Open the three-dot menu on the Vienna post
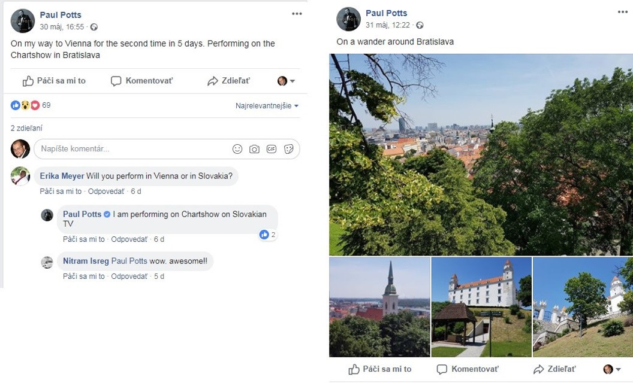This screenshot has width=633, height=383. [297, 14]
